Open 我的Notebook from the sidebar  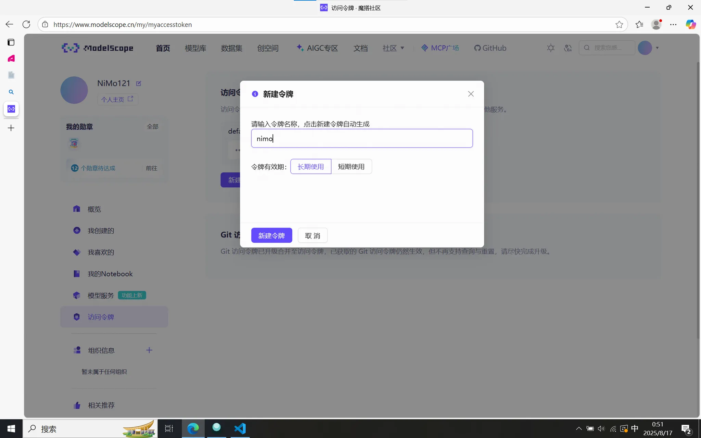coord(110,273)
